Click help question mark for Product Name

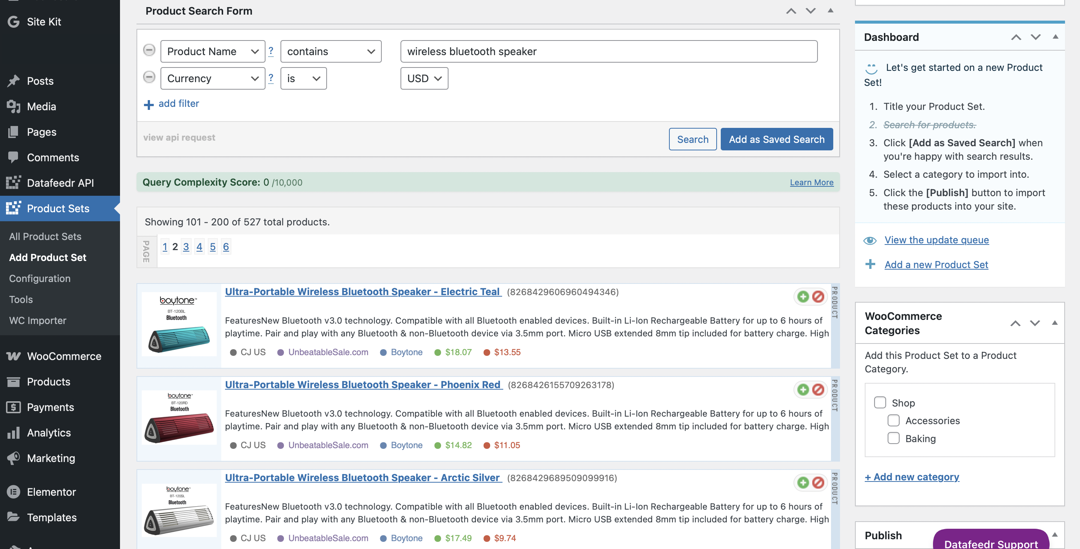point(271,51)
